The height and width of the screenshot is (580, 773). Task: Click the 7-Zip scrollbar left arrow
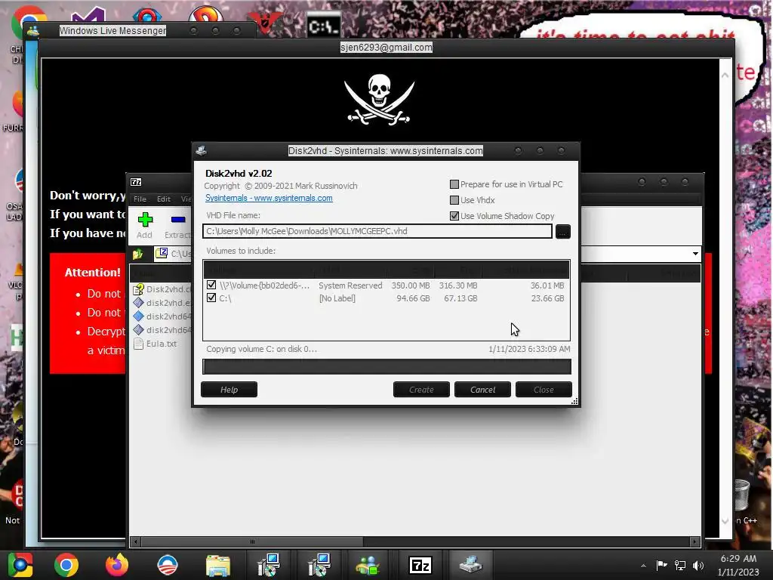pos(136,542)
